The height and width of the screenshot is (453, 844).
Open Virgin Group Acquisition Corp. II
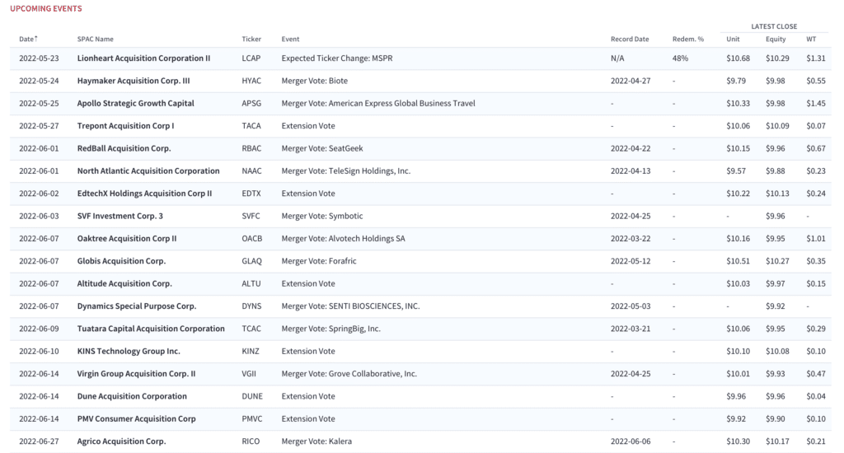tap(136, 374)
